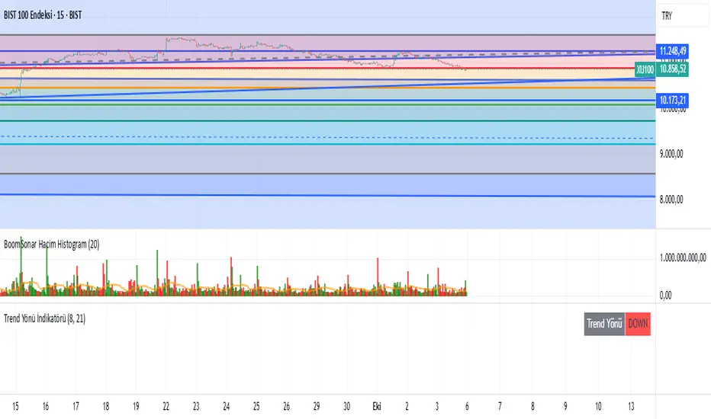Click date 19 on time axis
Image resolution: width=711 pixels, height=419 pixels.
136,406
